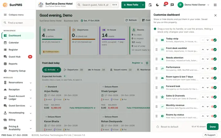Click the Find a screen field
221x138 pixels.
18,23
